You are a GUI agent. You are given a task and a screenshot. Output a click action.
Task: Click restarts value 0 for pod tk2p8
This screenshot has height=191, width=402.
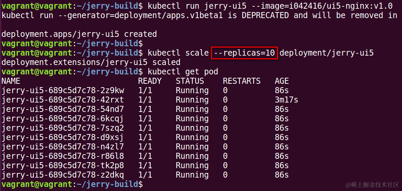point(225,166)
